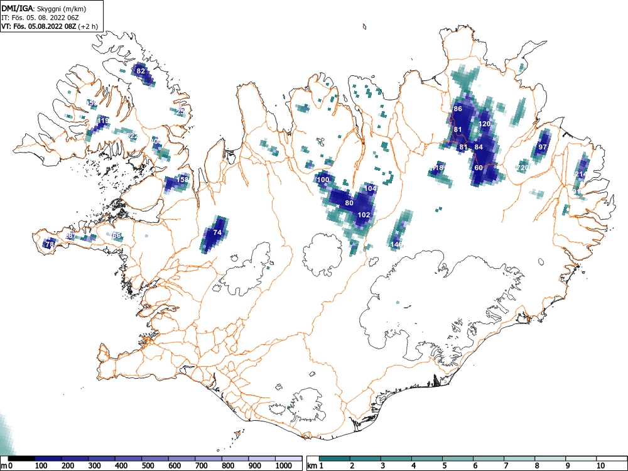
Task: Click the visibility value 158 on the map
Action: click(182, 180)
